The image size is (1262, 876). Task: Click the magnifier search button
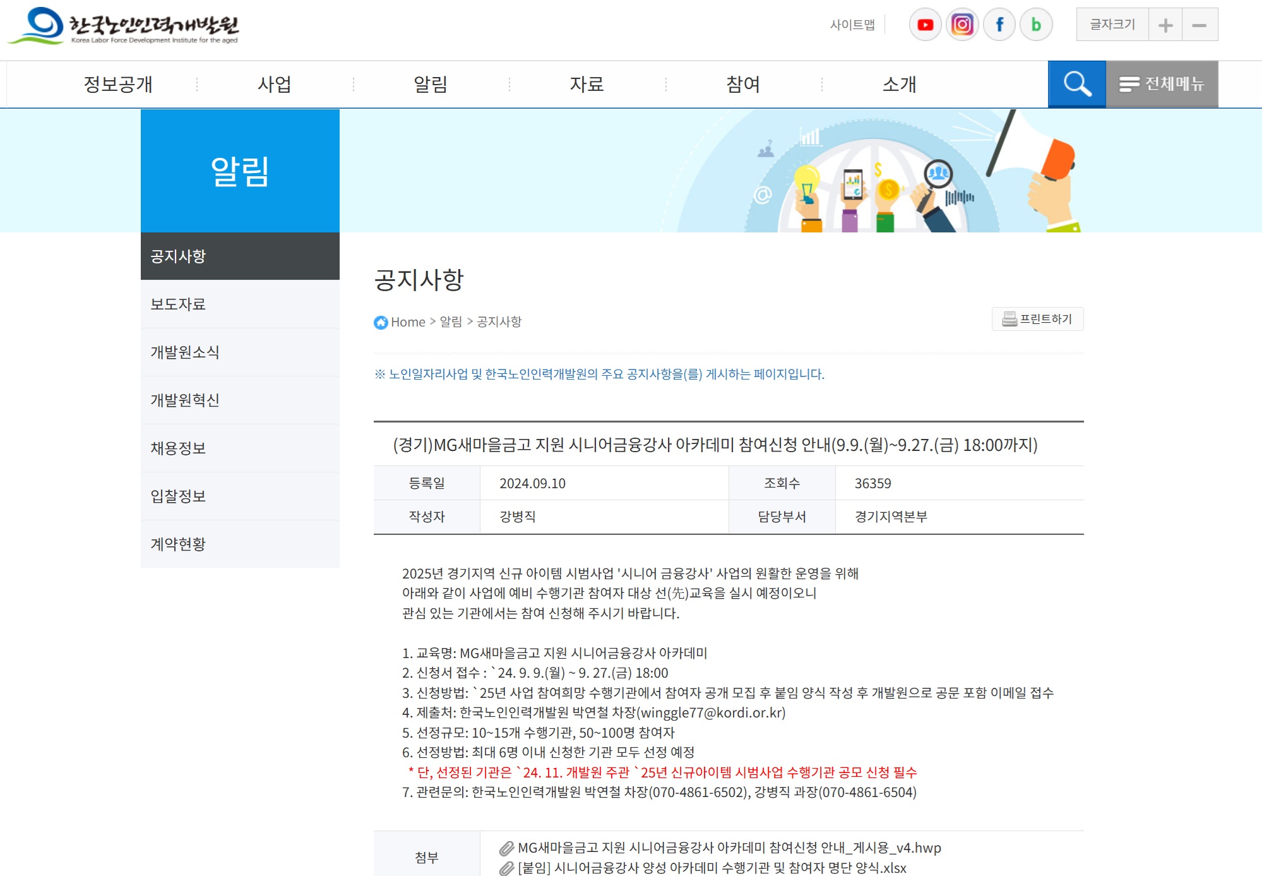pyautogui.click(x=1076, y=84)
